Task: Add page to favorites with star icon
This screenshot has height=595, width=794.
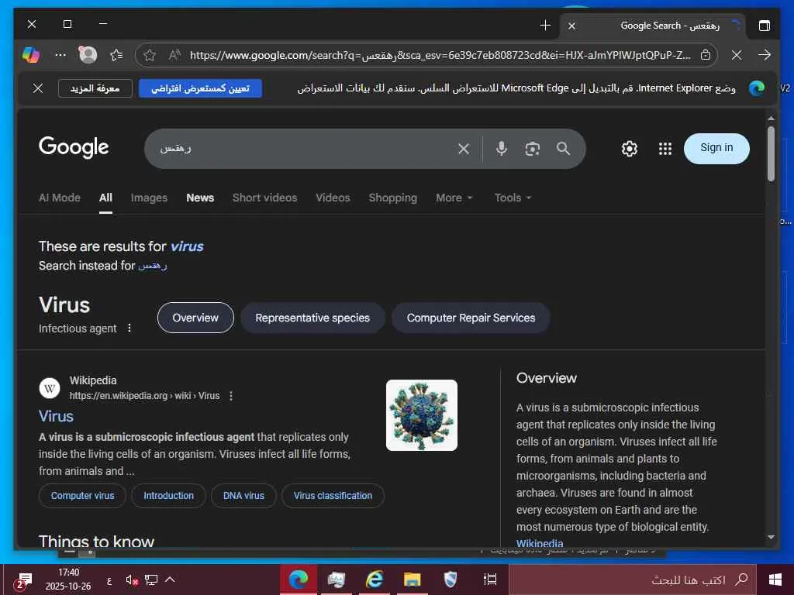Action: point(150,55)
